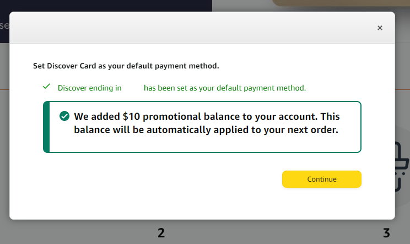Click empty white area left of Continue button
This screenshot has width=410, height=244.
165,179
